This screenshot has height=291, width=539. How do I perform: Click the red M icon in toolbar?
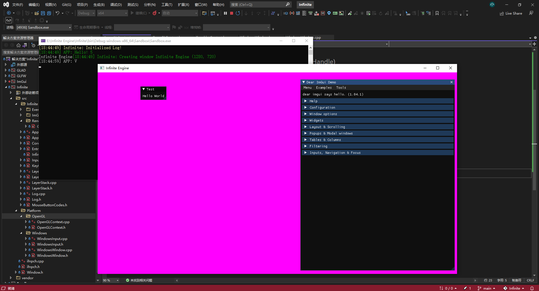pos(323,13)
